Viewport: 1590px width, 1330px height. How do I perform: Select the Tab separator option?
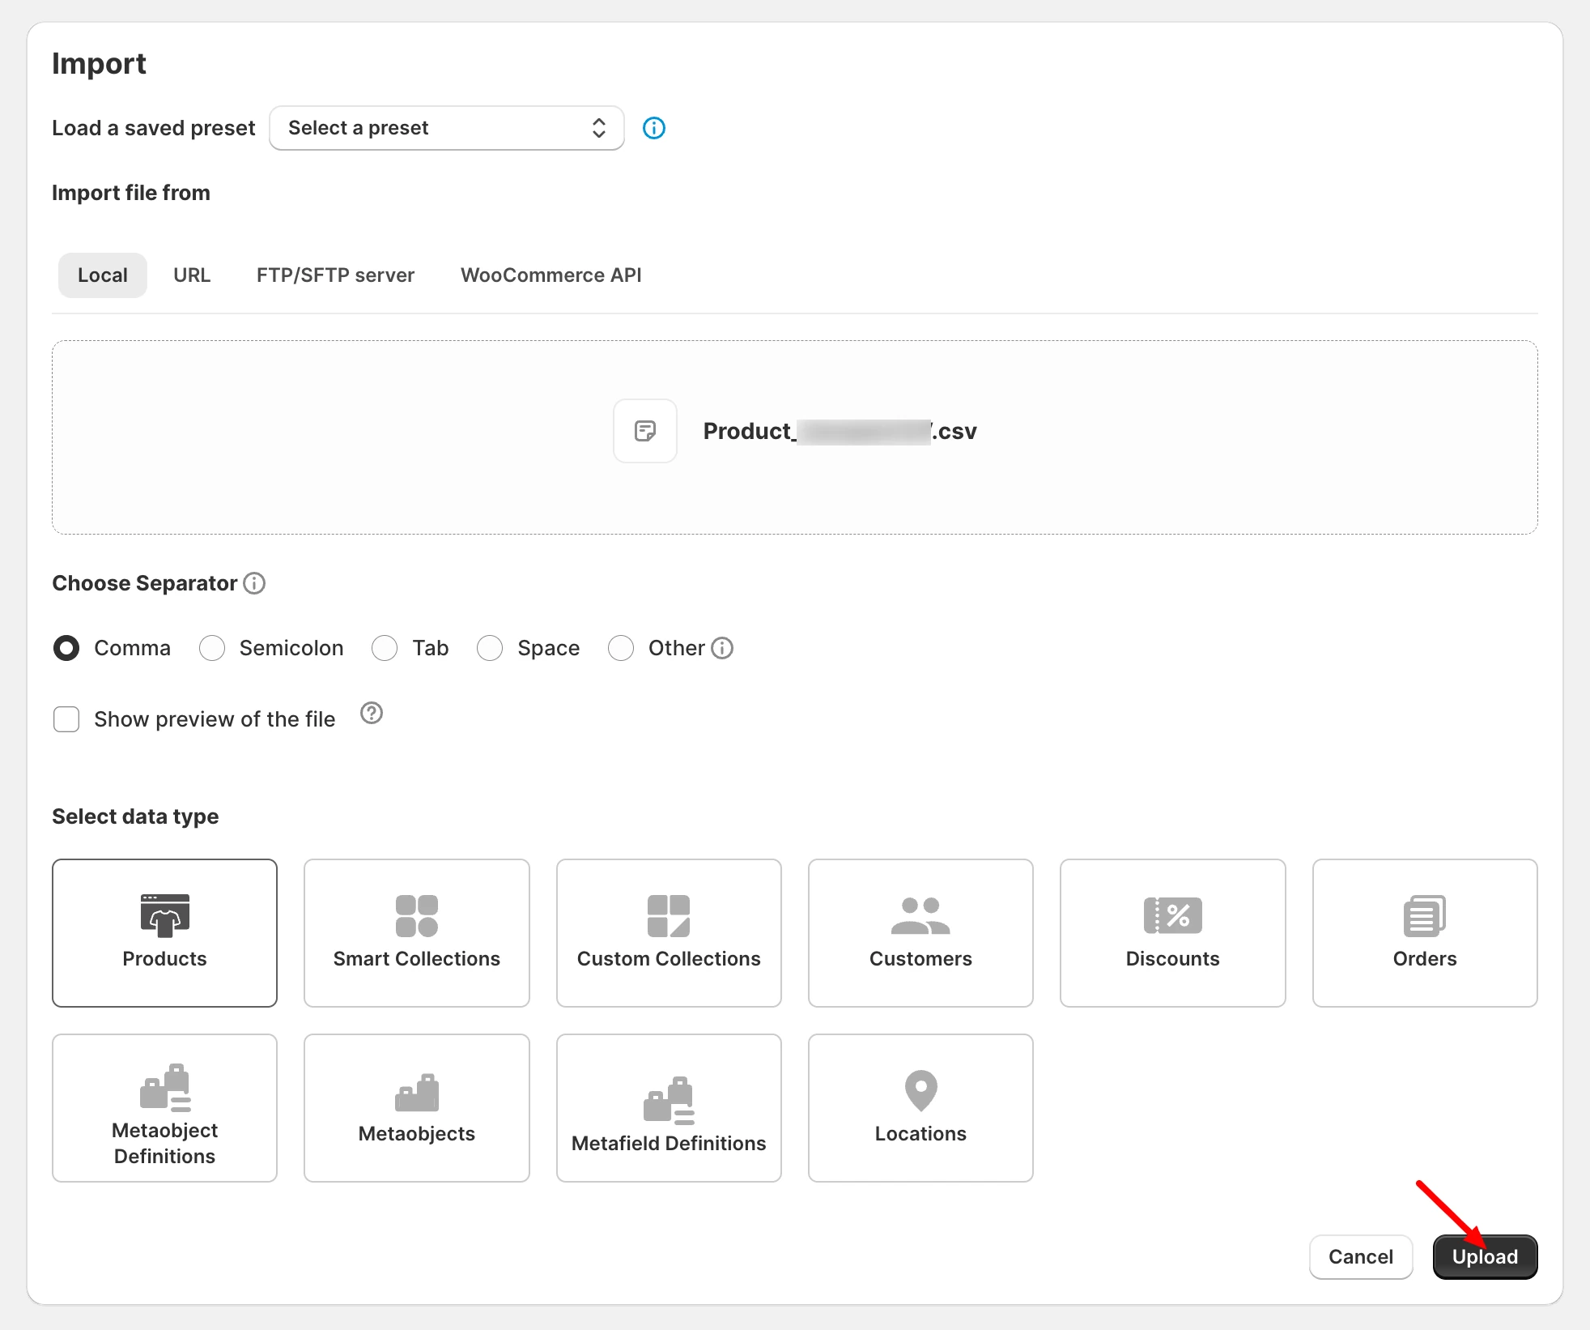pyautogui.click(x=385, y=648)
